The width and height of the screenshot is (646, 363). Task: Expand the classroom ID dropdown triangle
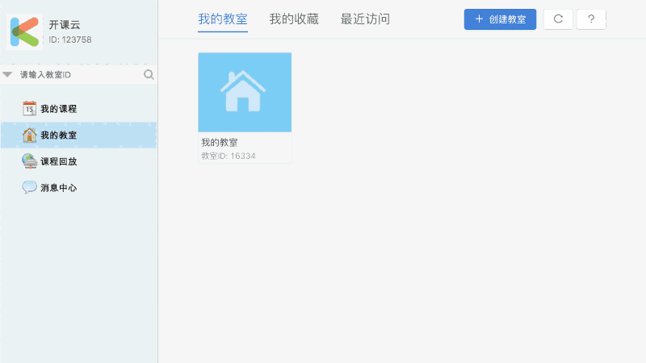pos(7,74)
